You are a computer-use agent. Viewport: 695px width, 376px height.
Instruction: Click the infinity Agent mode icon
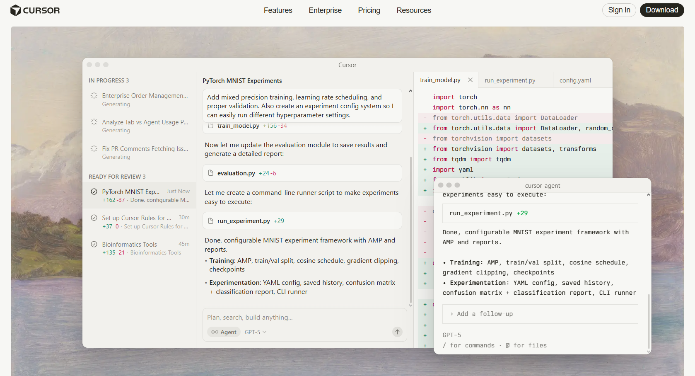(x=215, y=332)
